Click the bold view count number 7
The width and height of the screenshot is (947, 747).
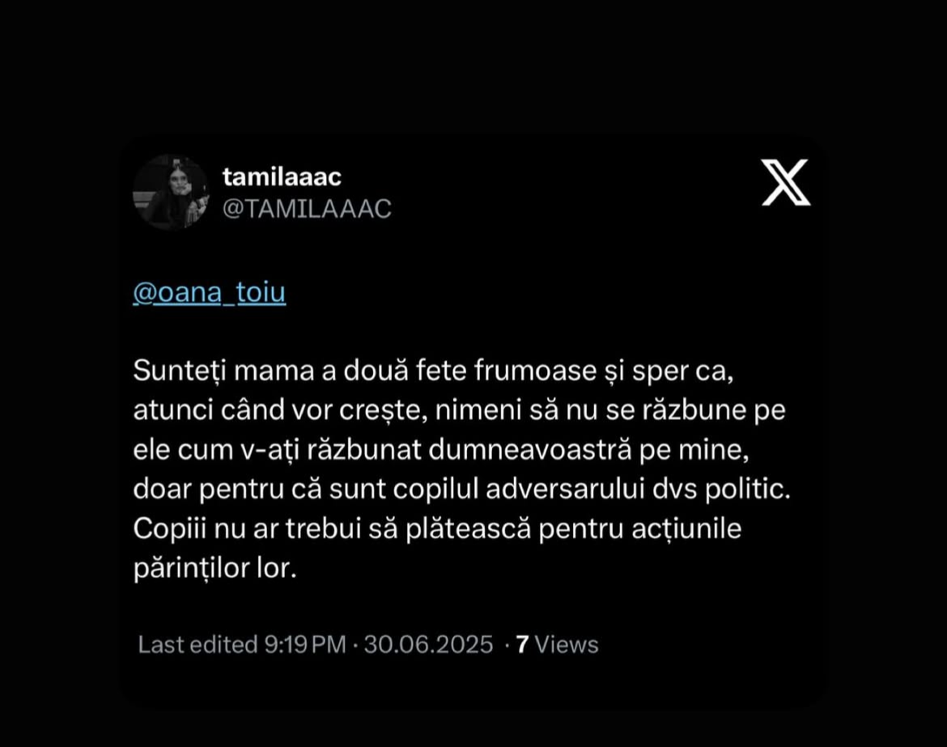point(522,644)
